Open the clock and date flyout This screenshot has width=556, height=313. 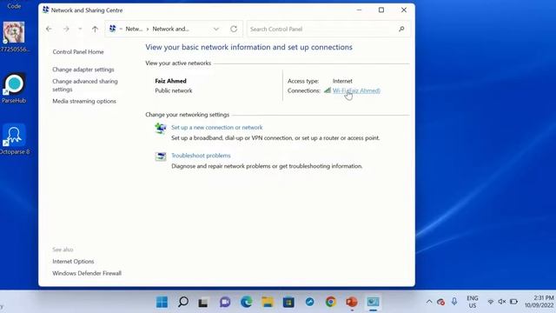539,302
